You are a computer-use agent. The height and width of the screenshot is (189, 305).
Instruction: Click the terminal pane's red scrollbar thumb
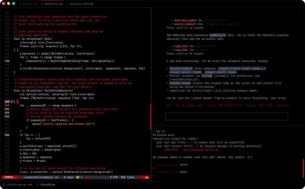[x=303, y=168]
